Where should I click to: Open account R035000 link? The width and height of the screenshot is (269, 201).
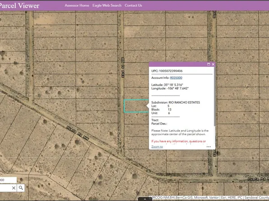176,78
